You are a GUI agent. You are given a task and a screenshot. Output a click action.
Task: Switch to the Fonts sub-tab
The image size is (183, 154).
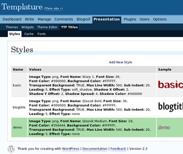[x=42, y=34]
